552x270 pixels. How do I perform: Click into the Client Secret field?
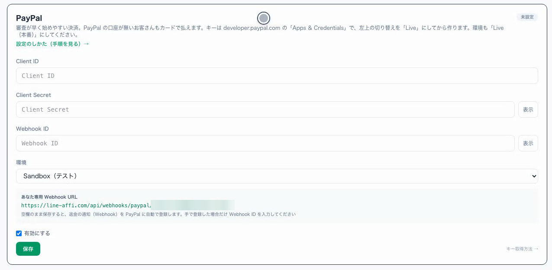tap(265, 109)
